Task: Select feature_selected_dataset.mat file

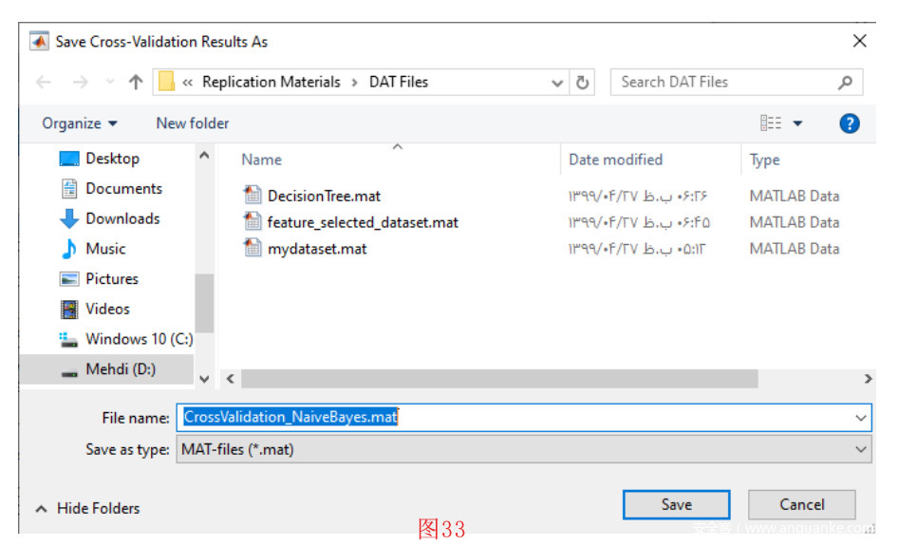Action: (x=363, y=222)
